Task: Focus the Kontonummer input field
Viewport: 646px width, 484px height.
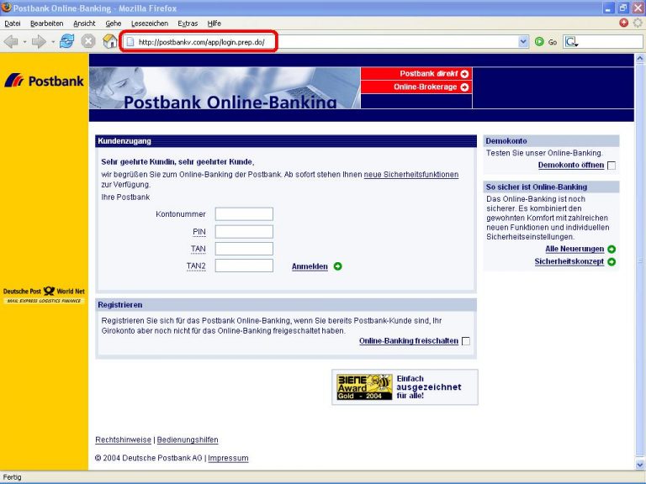Action: [244, 214]
